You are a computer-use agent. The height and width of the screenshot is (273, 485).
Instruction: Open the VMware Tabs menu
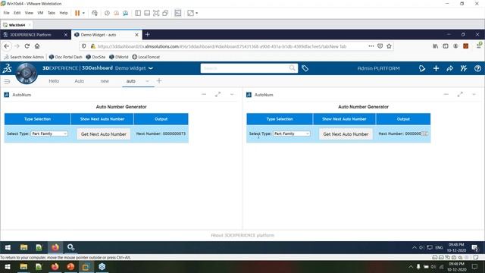[x=52, y=13]
